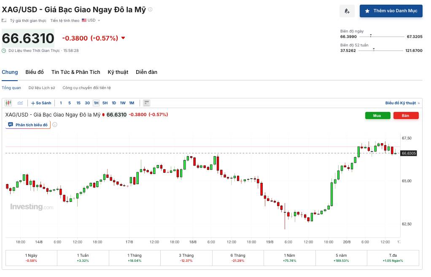Click the red down-arrow beside -0.57%
This screenshot has width=431, height=277.
click(123, 38)
